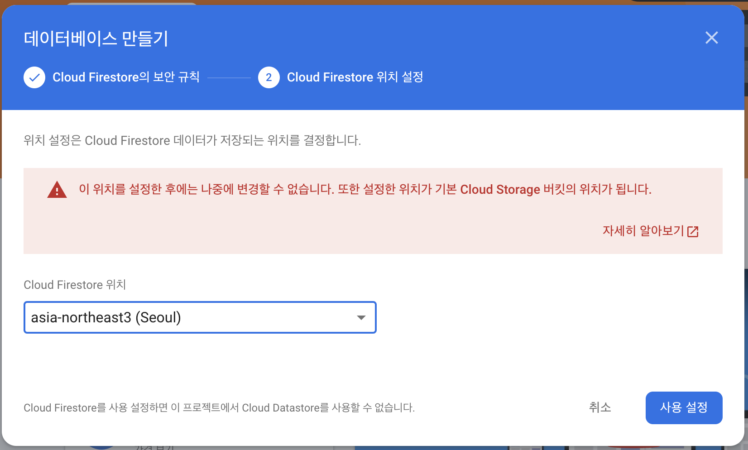Viewport: 748px width, 450px height.
Task: Click the 데이터베이스 만들기 title text
Action: [96, 38]
